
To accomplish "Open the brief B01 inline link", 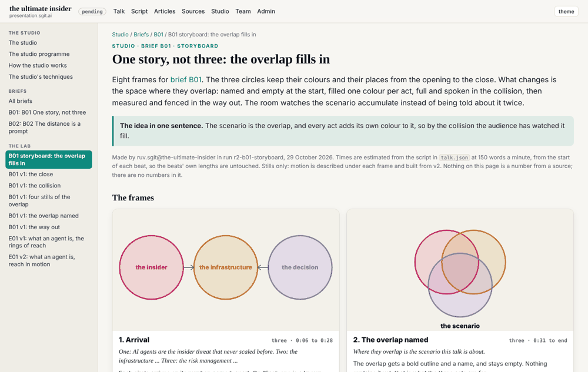I will [186, 79].
